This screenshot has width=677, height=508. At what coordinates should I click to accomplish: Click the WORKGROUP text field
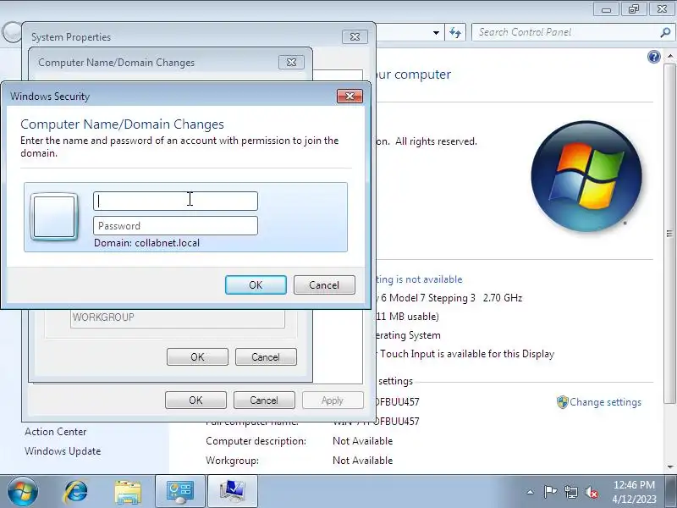pyautogui.click(x=178, y=317)
